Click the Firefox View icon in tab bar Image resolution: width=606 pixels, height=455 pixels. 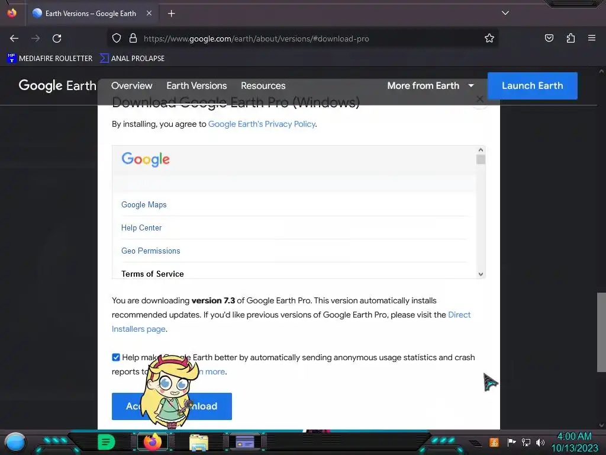coord(12,13)
